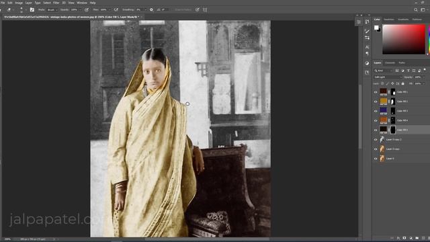Open the Character panel icon in side dock
This screenshot has height=242, width=430.
click(x=367, y=47)
